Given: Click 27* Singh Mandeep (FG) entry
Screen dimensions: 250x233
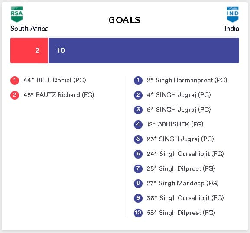Looking at the screenshot, I should click(182, 183).
